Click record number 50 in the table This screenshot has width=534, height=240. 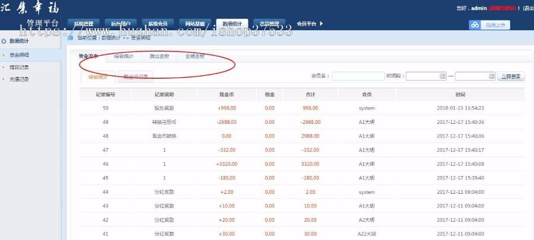pos(105,108)
